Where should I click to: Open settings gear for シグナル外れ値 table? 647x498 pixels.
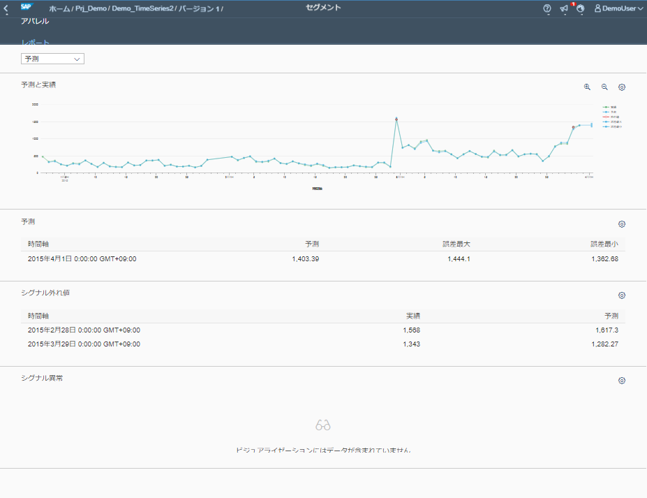pyautogui.click(x=622, y=295)
